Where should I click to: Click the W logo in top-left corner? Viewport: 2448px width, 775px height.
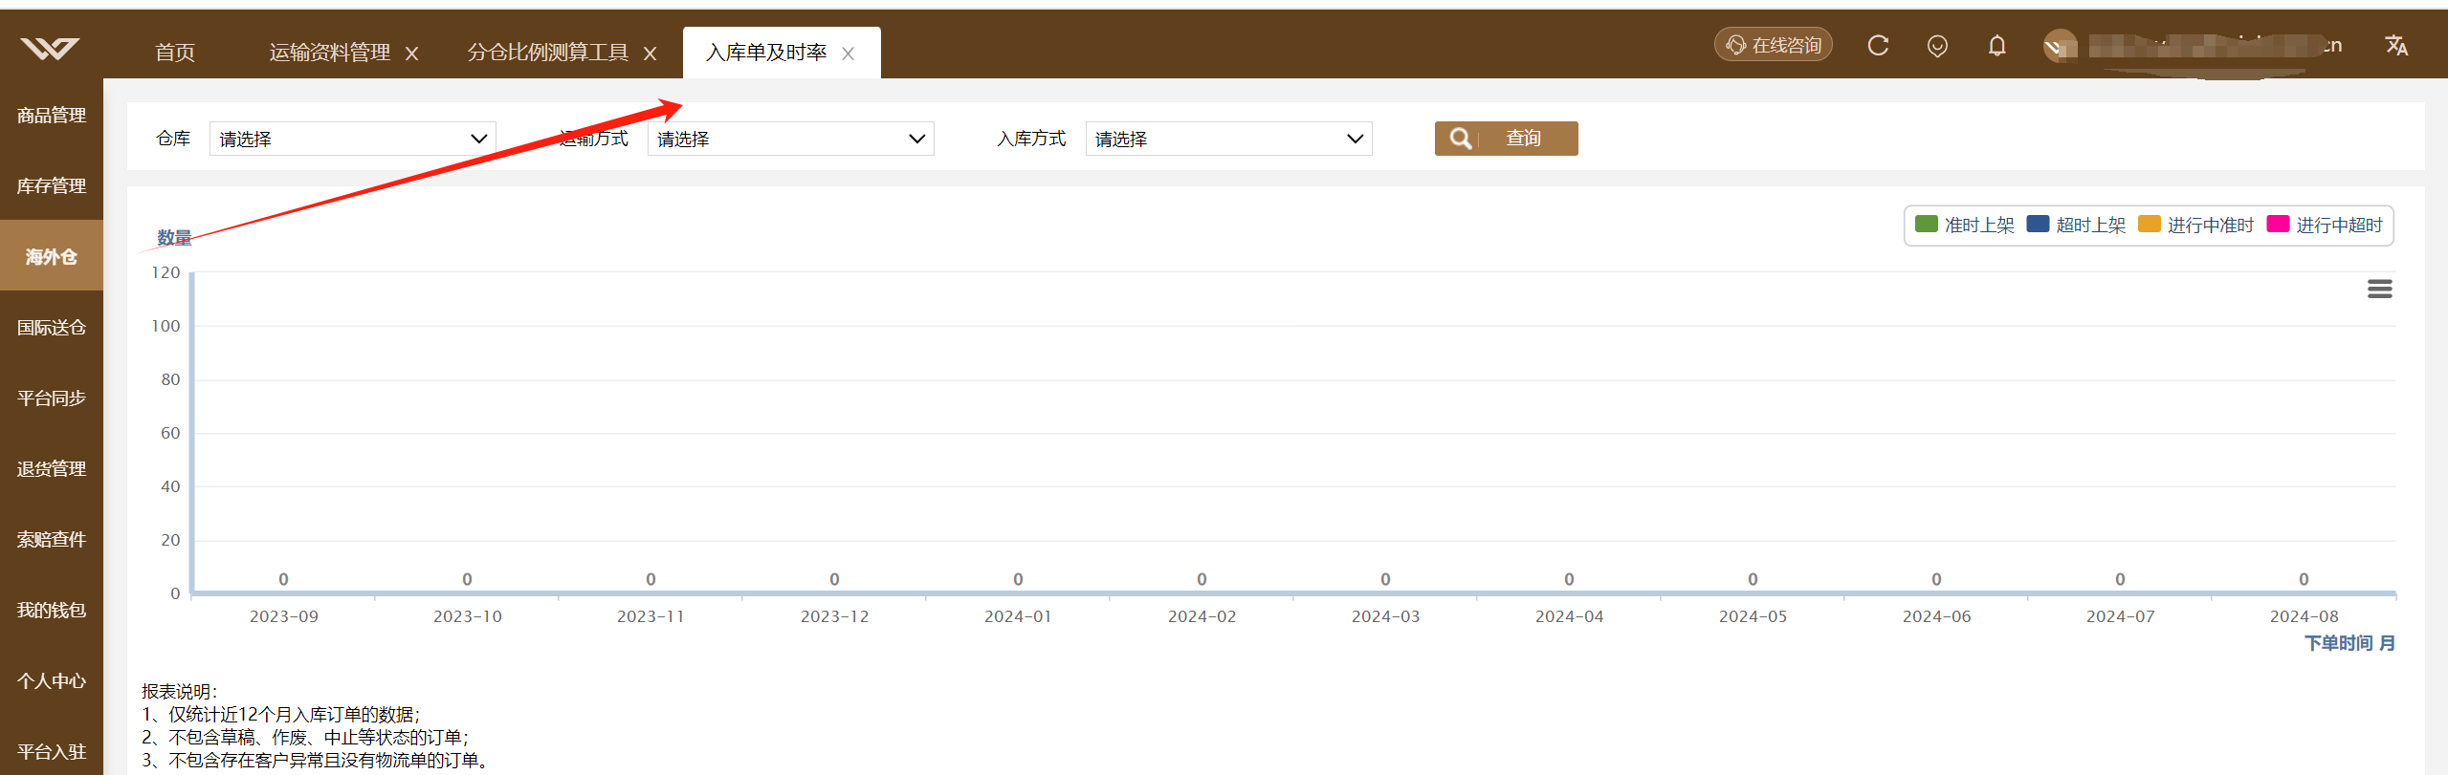point(50,48)
